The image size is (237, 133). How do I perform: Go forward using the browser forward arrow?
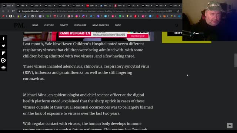(8, 11)
